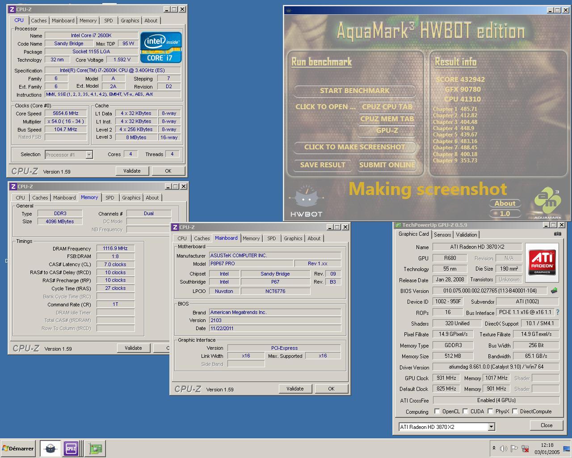Open the ATI Radeon HD 3870 X2 card dropdown
The height and width of the screenshot is (458, 572).
(x=491, y=427)
